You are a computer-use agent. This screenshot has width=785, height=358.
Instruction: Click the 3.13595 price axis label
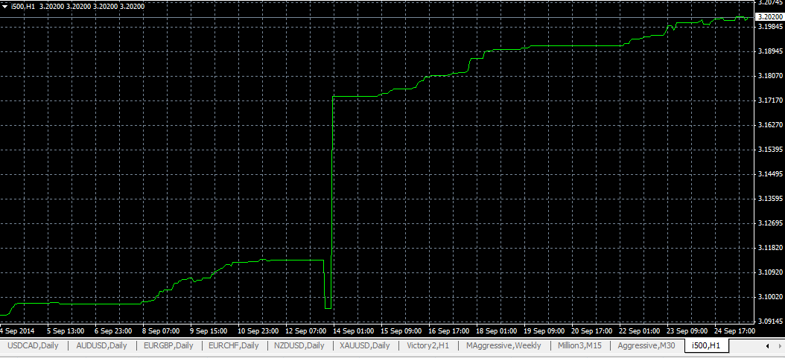pyautogui.click(x=770, y=199)
